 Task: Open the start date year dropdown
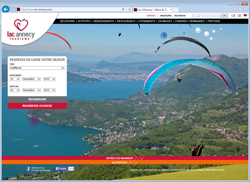[x=49, y=79]
